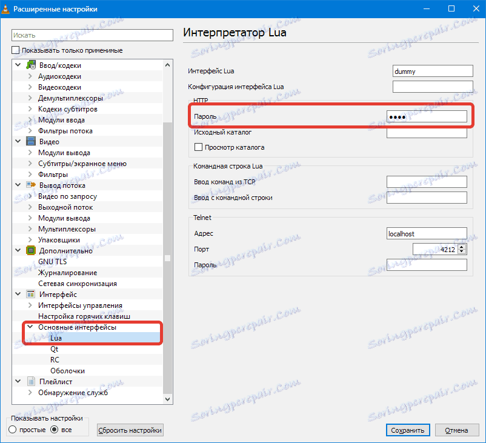
Task: Select the Видео filmstrip icon
Action: click(x=31, y=141)
